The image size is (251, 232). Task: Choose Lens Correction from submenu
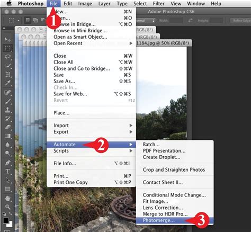(175, 208)
